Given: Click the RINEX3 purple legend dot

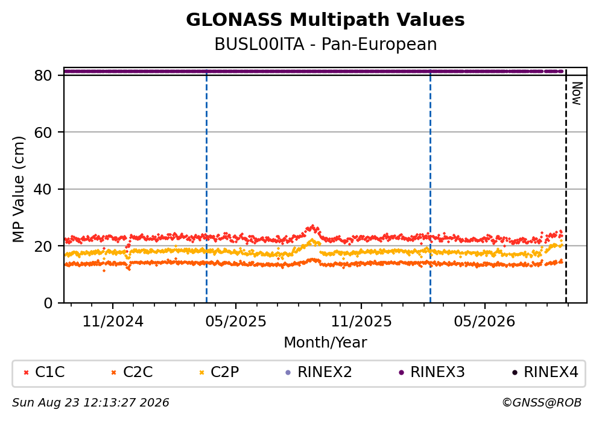Looking at the screenshot, I should (401, 373).
